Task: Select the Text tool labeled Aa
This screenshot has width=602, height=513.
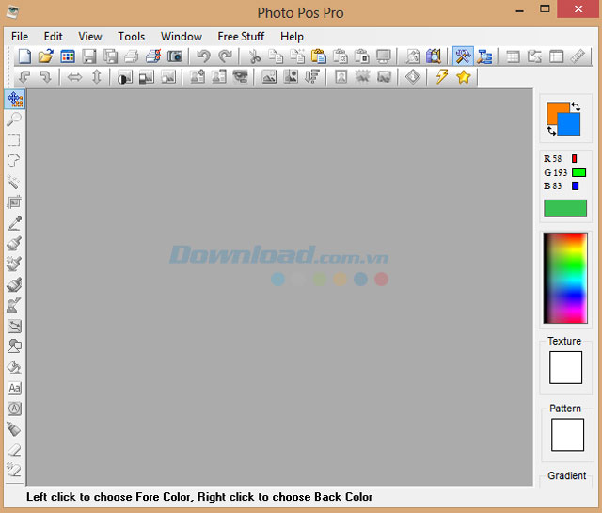Action: pos(14,388)
